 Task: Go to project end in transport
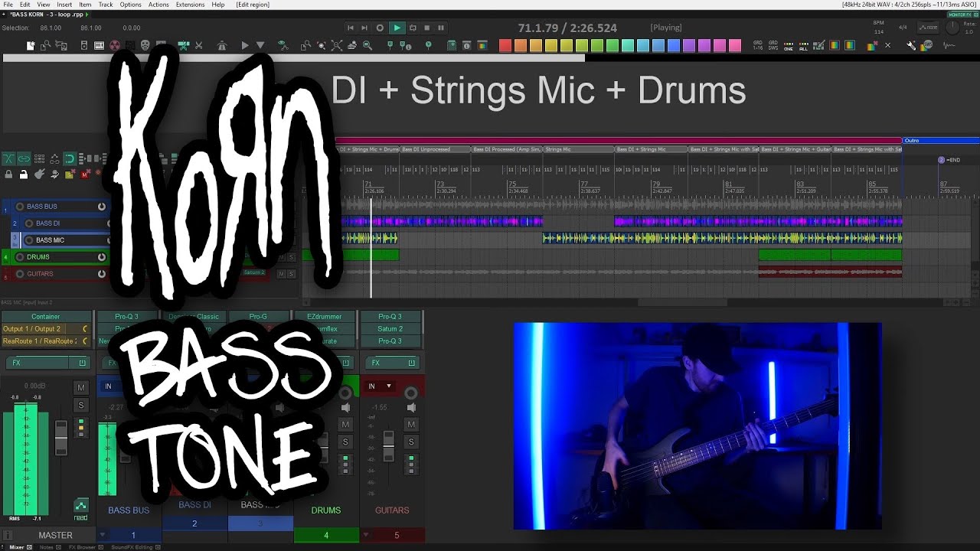pos(364,28)
